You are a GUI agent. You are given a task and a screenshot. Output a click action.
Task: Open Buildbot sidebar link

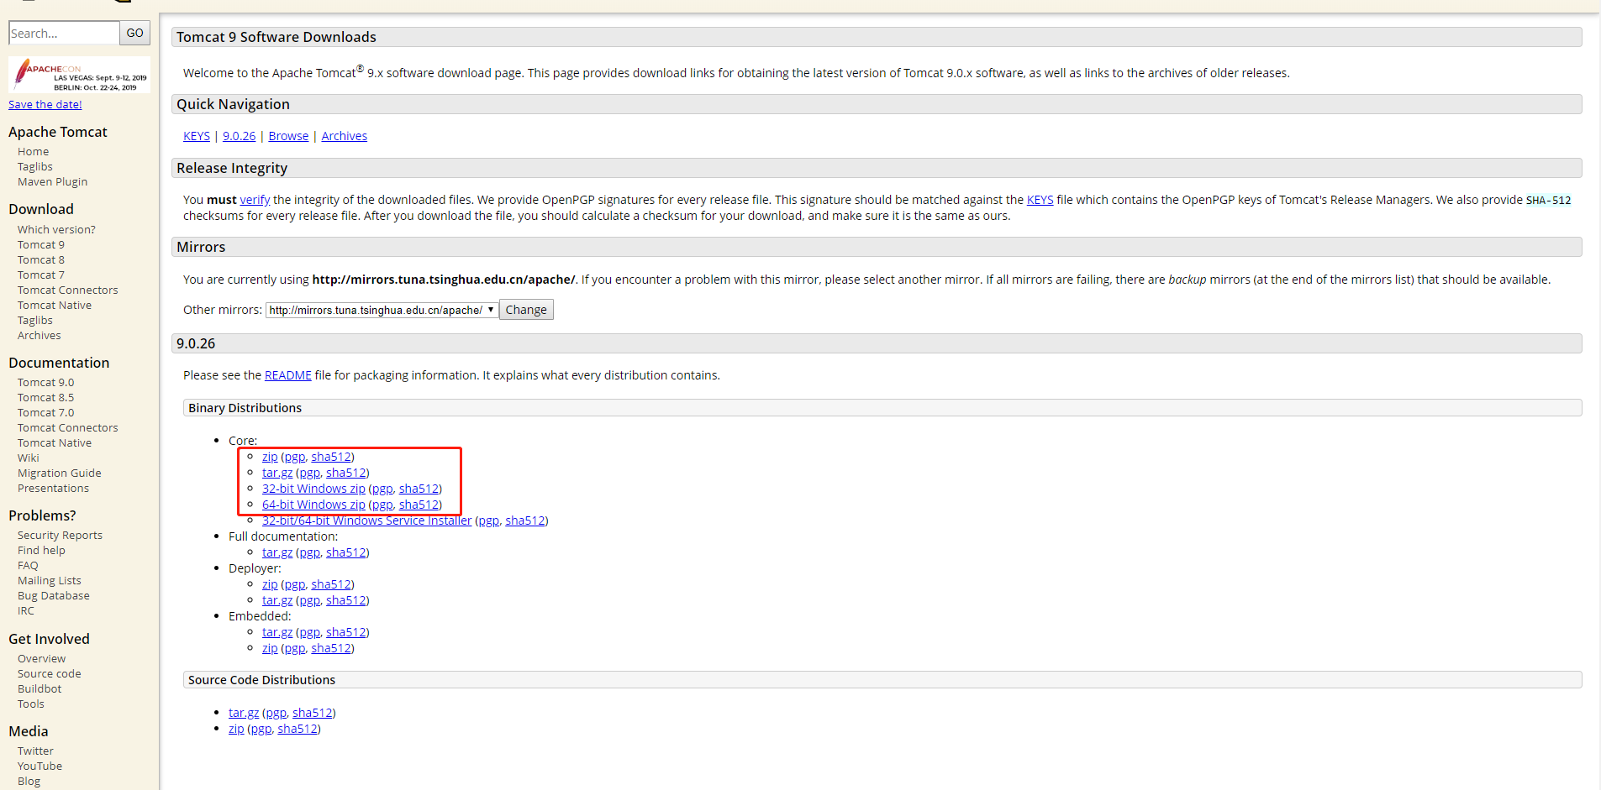point(39,689)
